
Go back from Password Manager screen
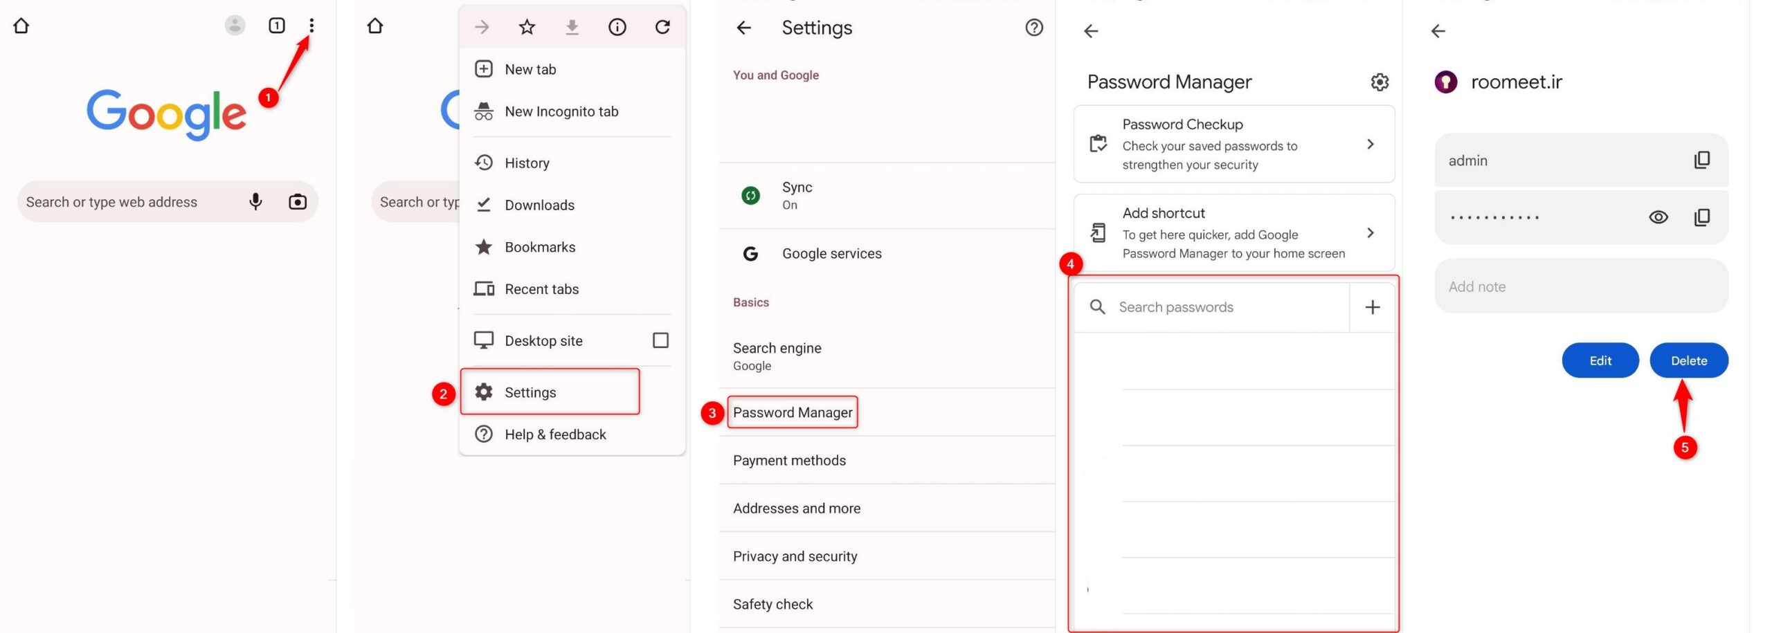coord(1092,31)
